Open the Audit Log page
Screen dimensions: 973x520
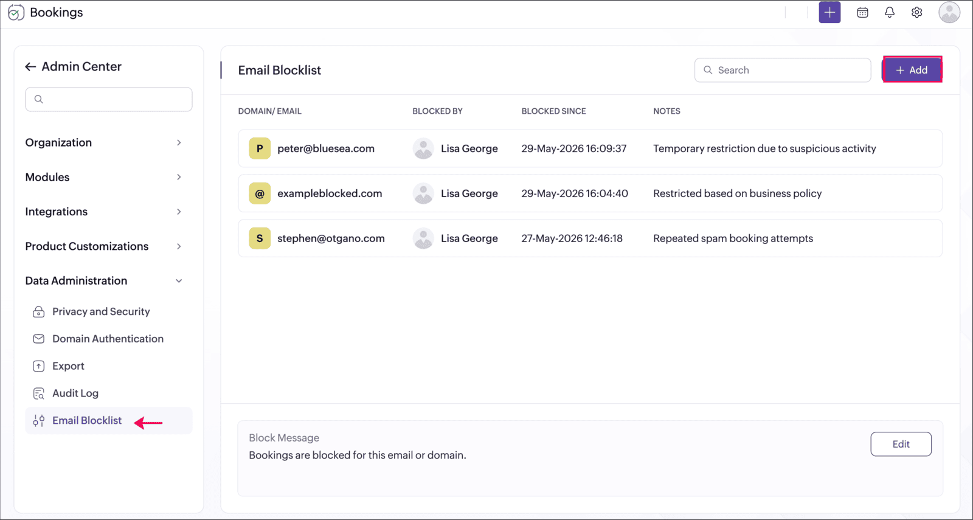coord(75,393)
